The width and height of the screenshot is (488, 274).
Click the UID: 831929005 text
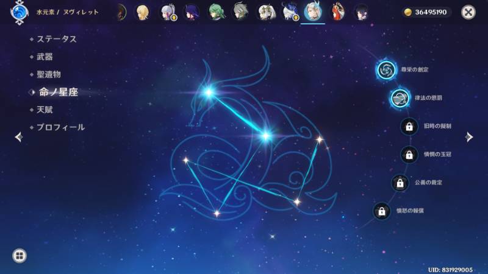point(450,270)
